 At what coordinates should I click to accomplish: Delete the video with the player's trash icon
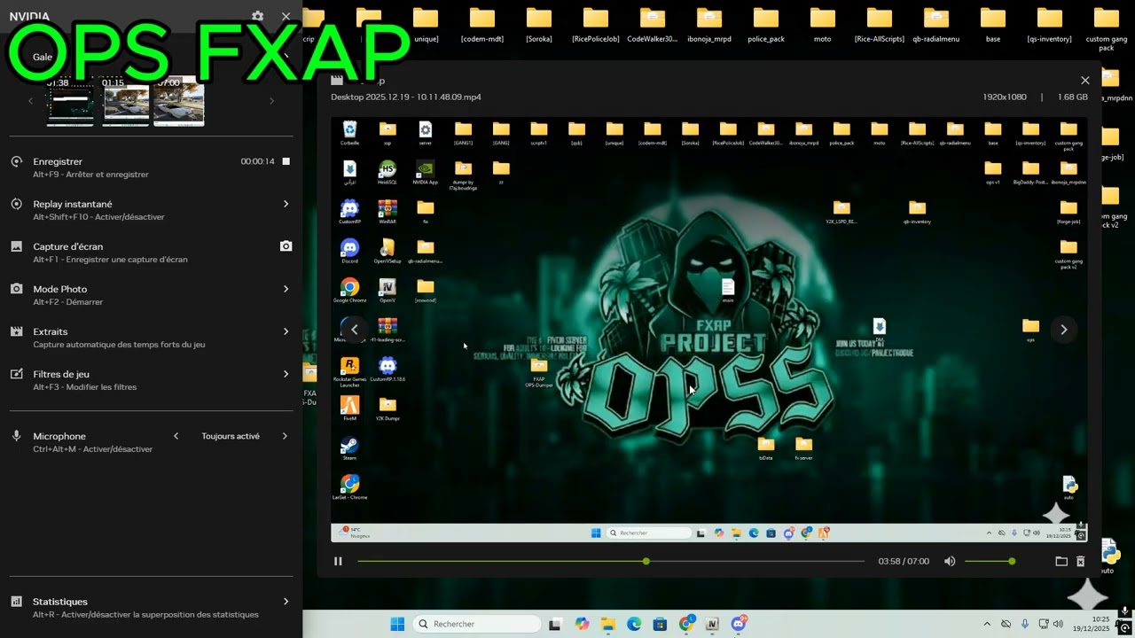pyautogui.click(x=1080, y=561)
